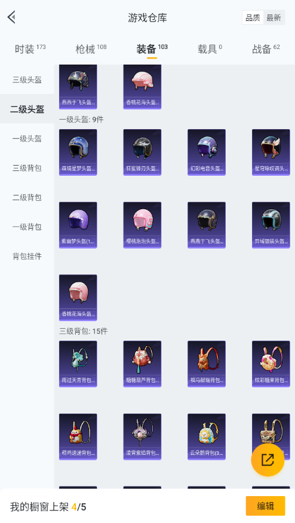Viewport: 295px width, 523px height.
Task: Open the 雨过天青背包 item
Action: [78, 363]
